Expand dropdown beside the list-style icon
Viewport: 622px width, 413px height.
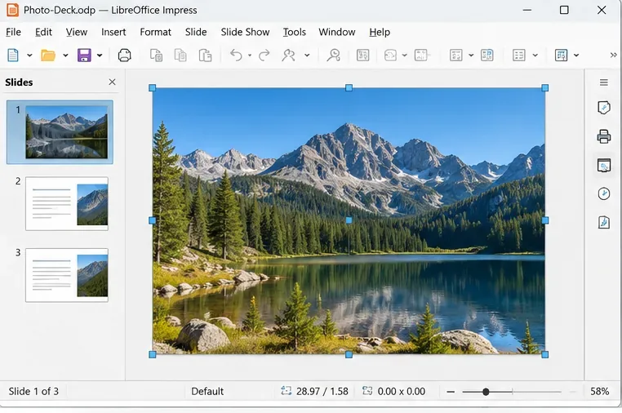pos(535,56)
